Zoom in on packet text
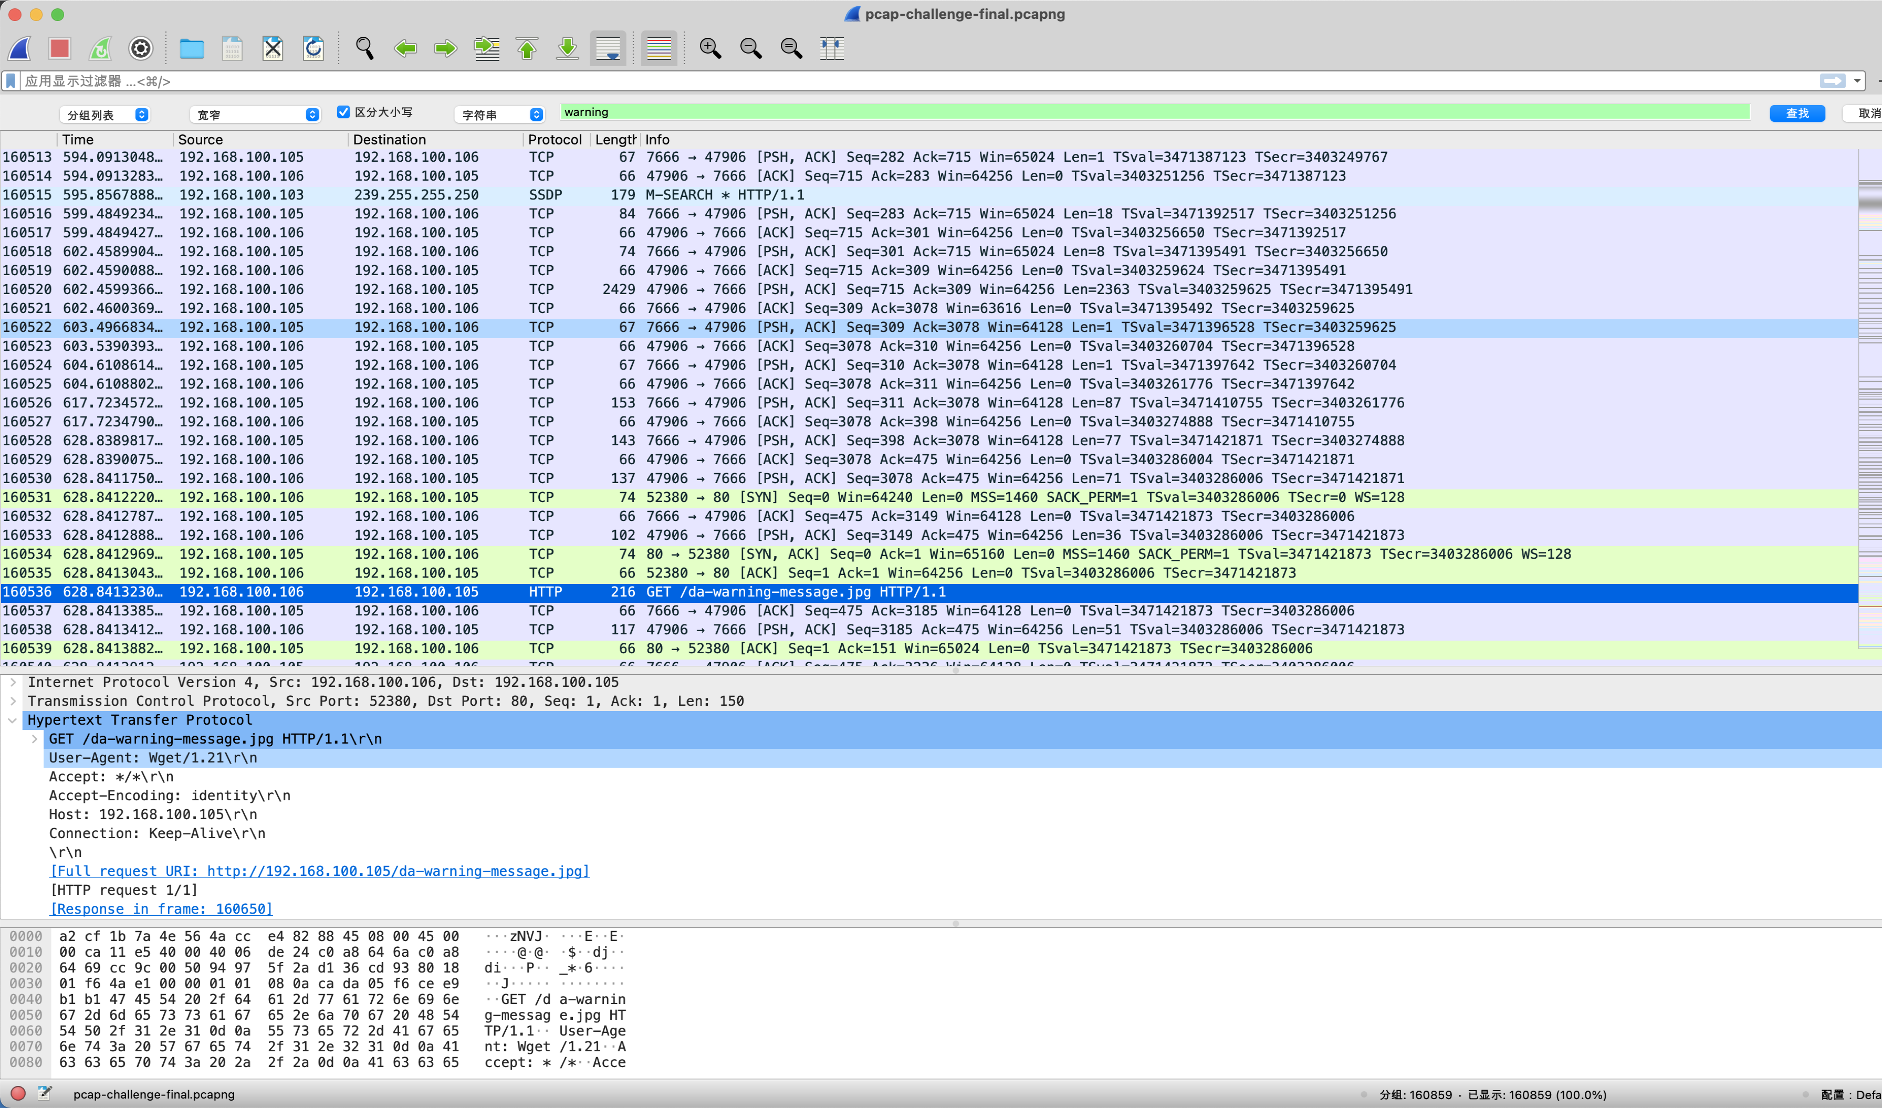This screenshot has height=1108, width=1882. click(709, 48)
